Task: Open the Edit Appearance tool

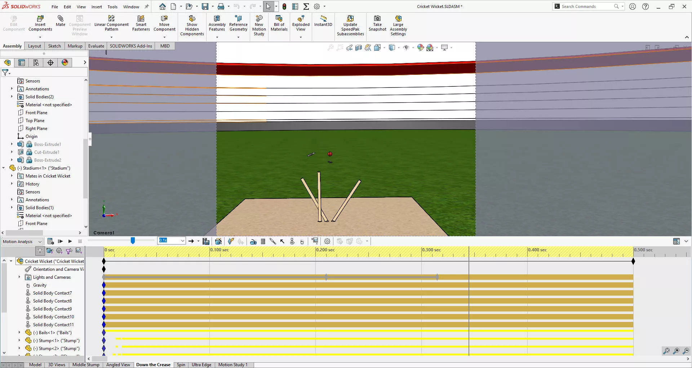Action: [x=420, y=47]
